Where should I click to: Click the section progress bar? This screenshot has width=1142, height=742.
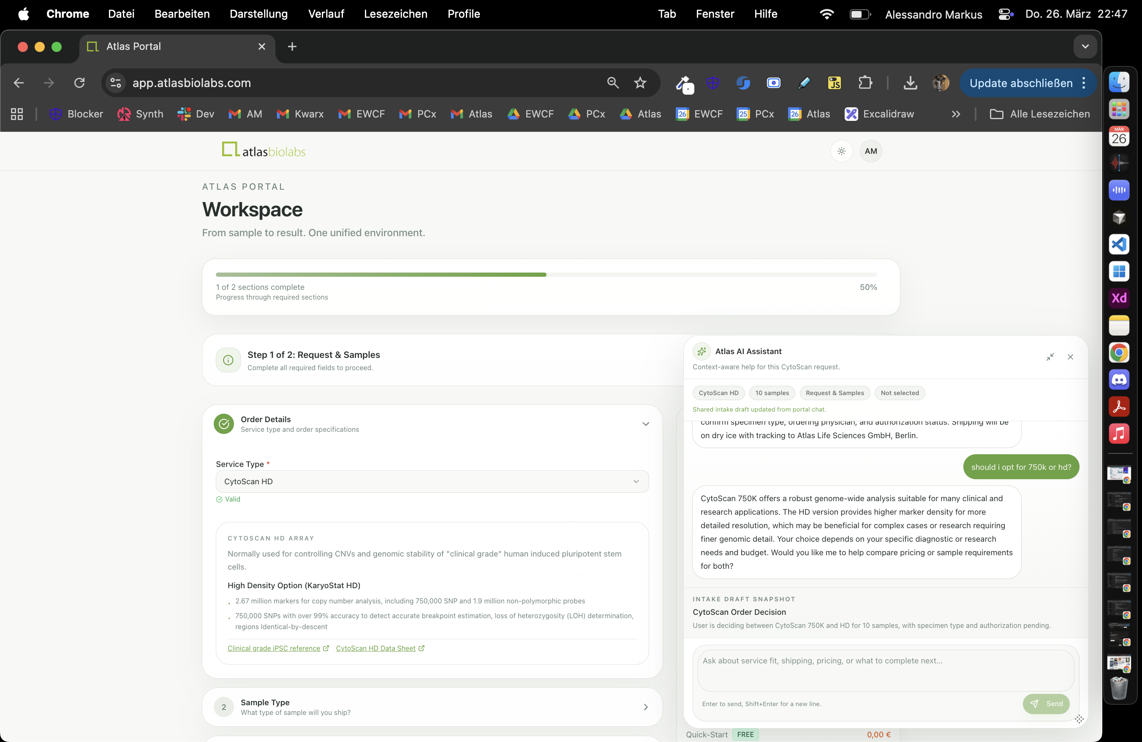click(x=546, y=275)
